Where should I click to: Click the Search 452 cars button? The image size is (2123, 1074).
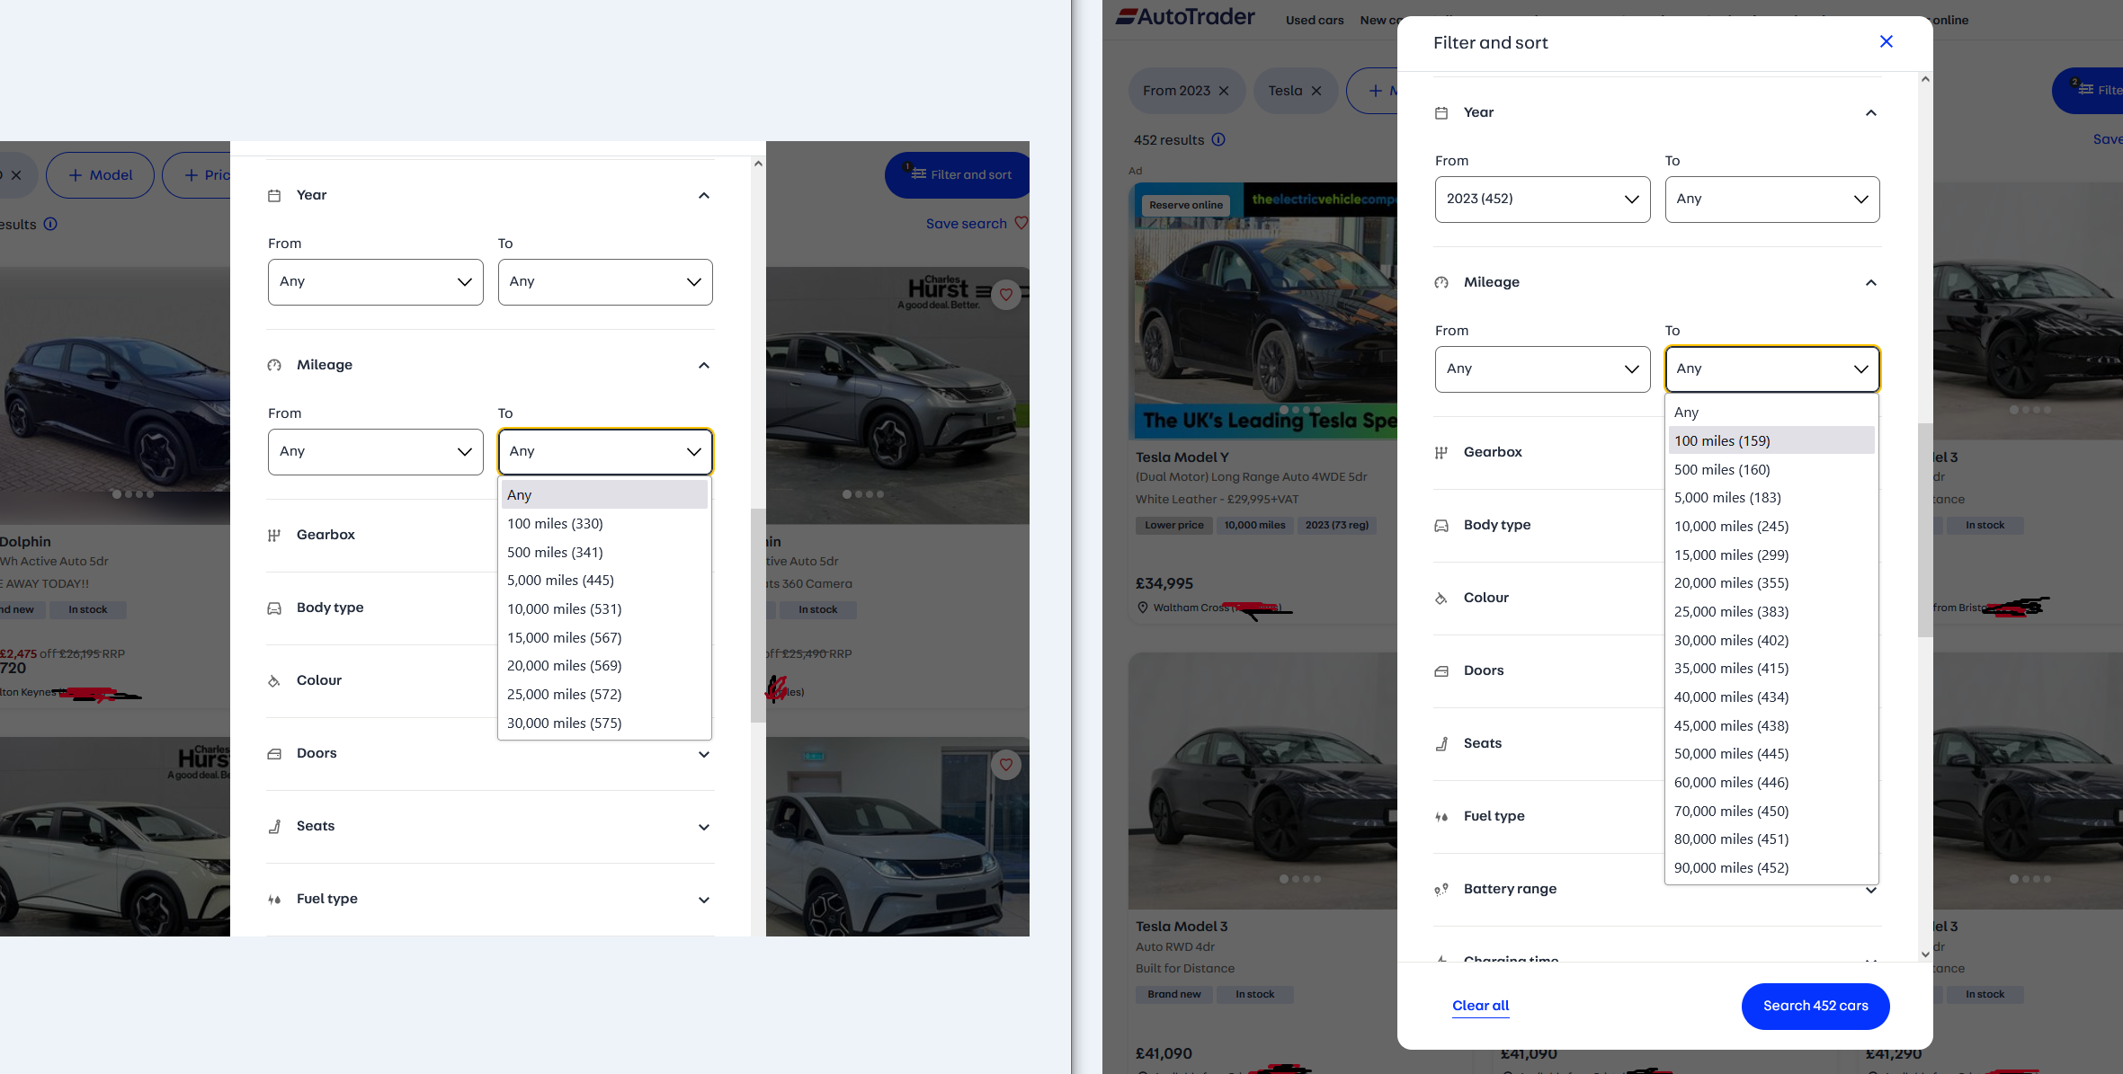(x=1815, y=1006)
